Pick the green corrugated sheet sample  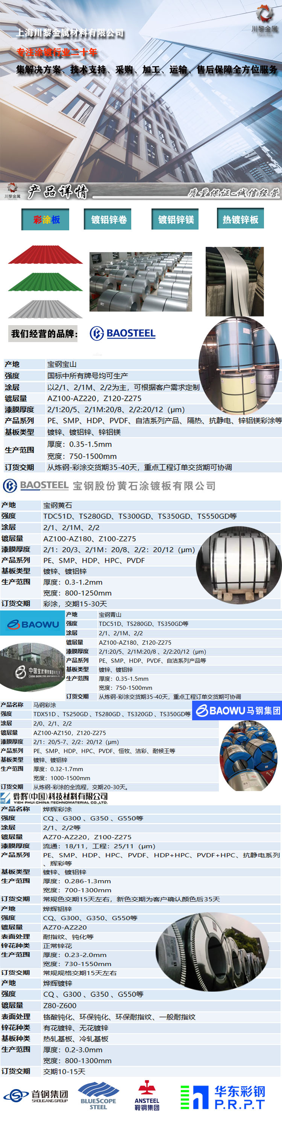(45, 282)
